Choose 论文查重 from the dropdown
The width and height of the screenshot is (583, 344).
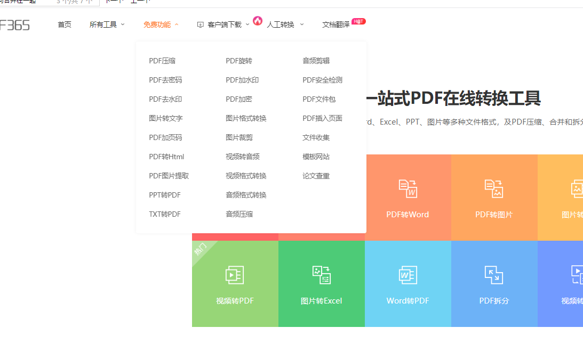316,176
